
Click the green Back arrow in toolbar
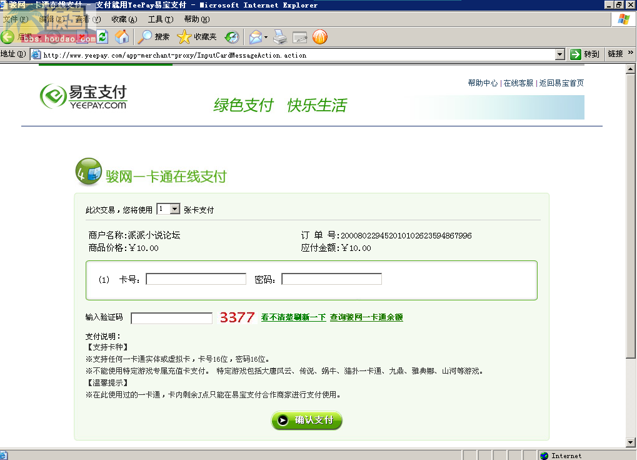pyautogui.click(x=8, y=37)
